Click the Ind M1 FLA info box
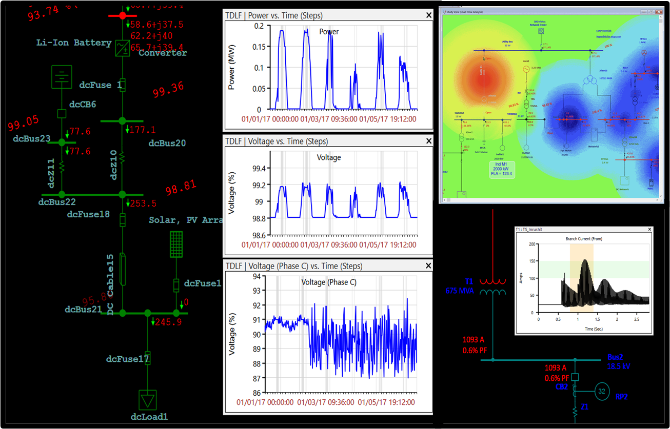Screen dimensions: 670x429 coord(502,169)
